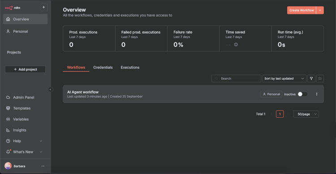This screenshot has width=336, height=174.
Task: Click the filter funnel icon
Action: 311,79
